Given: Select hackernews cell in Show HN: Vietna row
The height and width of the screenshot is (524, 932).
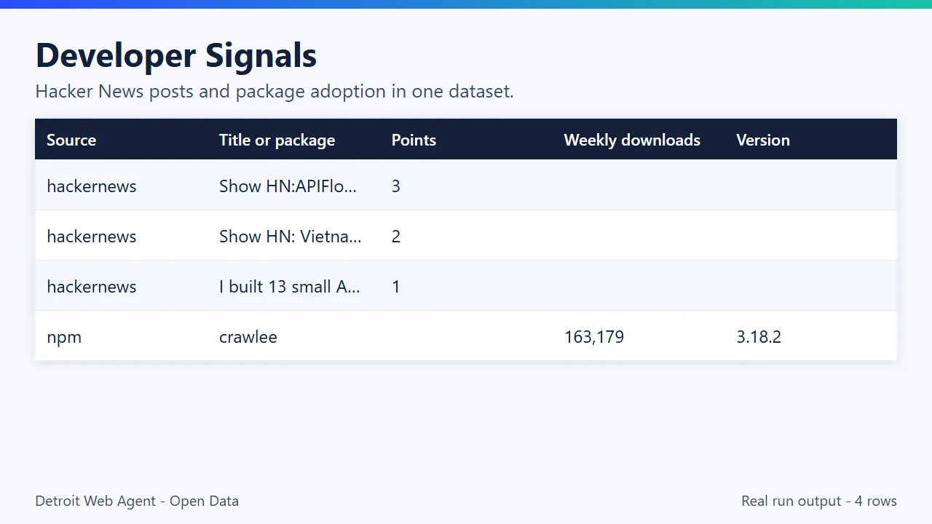Looking at the screenshot, I should (92, 236).
